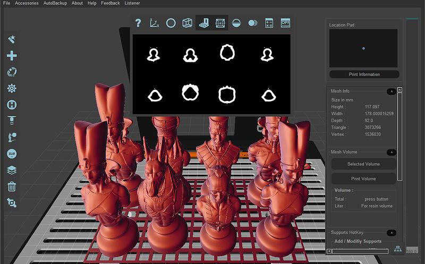The image size is (425, 264).
Task: Toggle the PERSP perspective view button
Action: [x=220, y=23]
